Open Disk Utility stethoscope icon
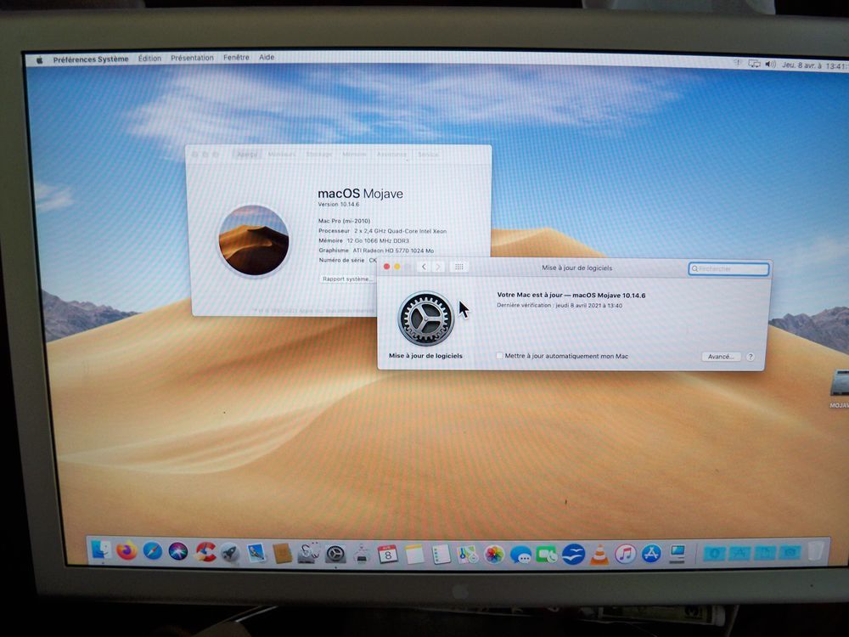The width and height of the screenshot is (849, 637). point(309,553)
